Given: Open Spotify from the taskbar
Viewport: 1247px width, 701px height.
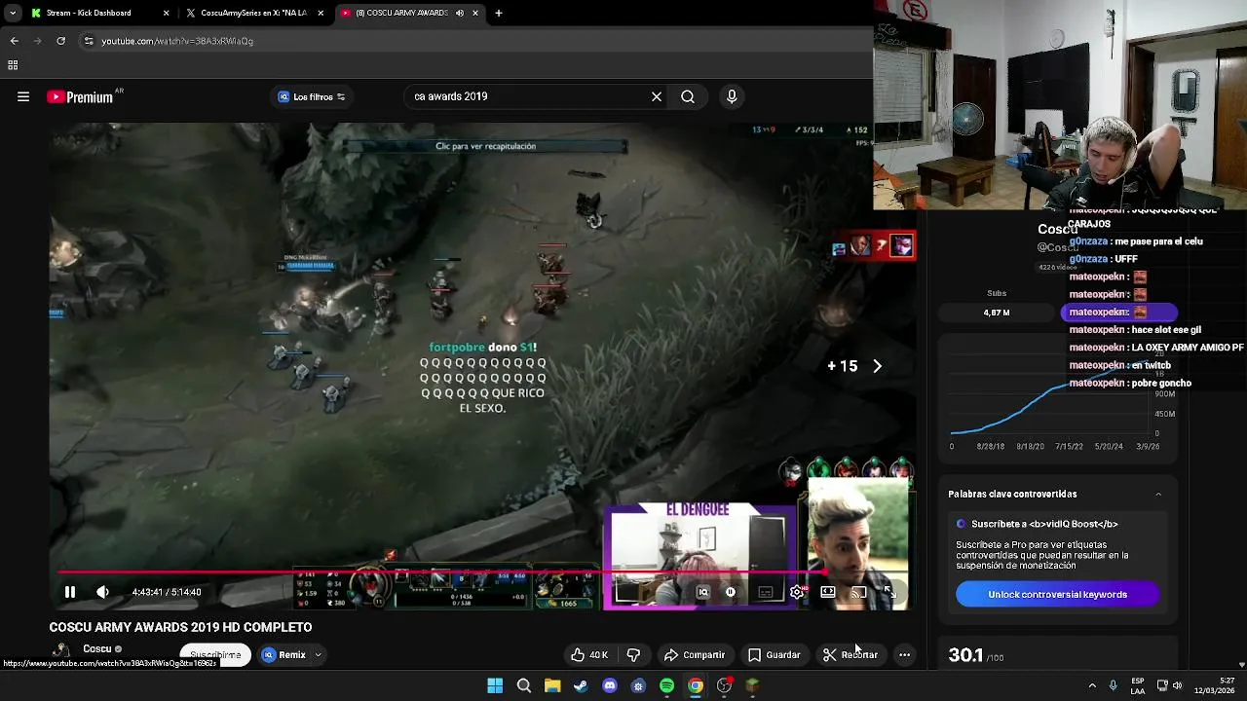Looking at the screenshot, I should [x=666, y=685].
